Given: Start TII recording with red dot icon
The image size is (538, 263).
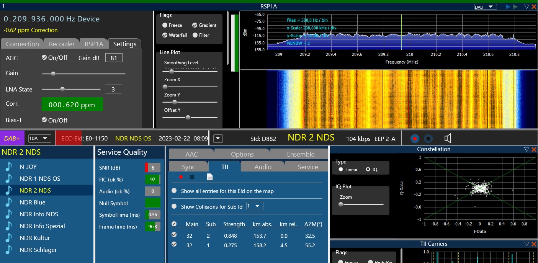Looking at the screenshot, I should click(181, 177).
